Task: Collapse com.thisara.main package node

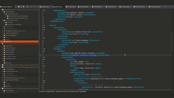Action: (x=4, y=14)
